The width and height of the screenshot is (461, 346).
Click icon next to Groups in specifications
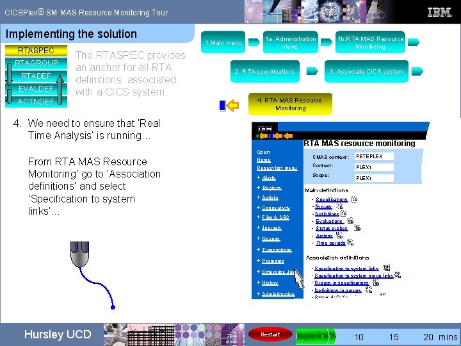[375, 283]
